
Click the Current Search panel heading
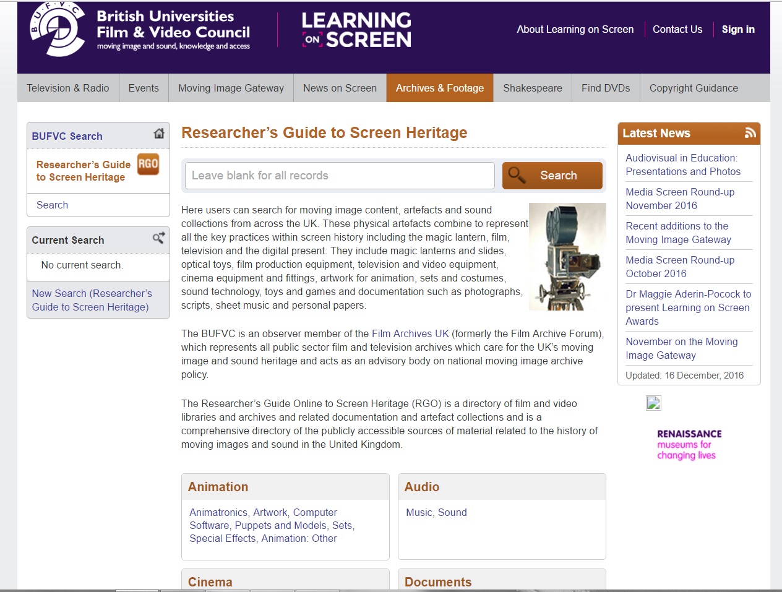68,240
